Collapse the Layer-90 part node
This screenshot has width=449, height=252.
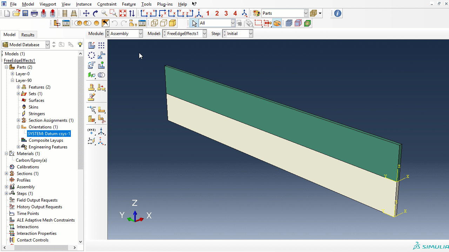pos(13,80)
